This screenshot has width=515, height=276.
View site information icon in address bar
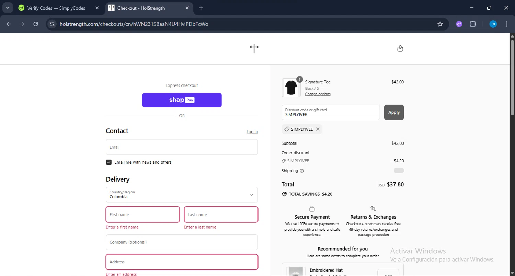coord(52,24)
